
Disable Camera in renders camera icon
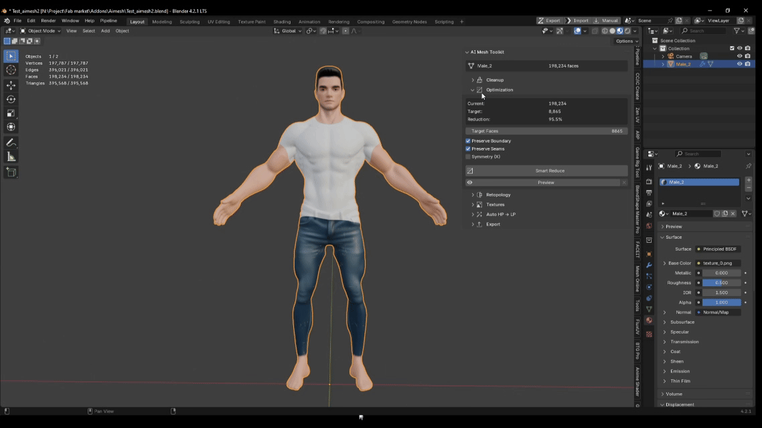point(747,56)
